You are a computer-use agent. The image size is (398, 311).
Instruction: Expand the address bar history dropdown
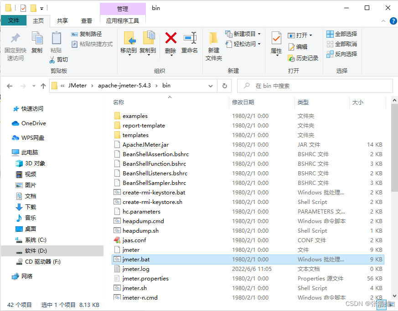[211, 86]
